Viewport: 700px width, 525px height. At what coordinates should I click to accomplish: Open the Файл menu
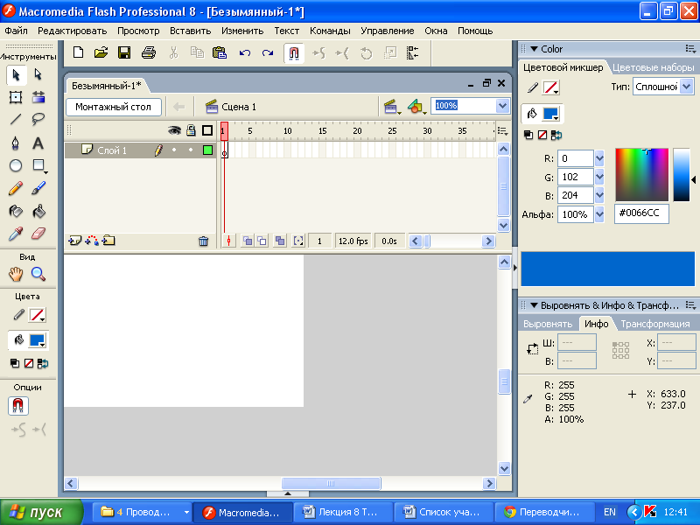tap(16, 31)
